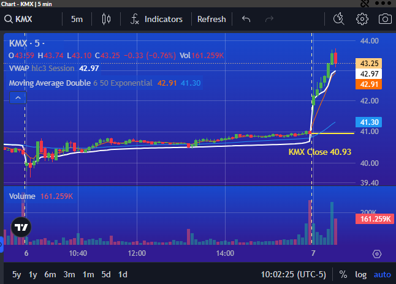Viewport: 396px width, 284px height.
Task: Collapse the indicator legend with chevron
Action: 18,97
